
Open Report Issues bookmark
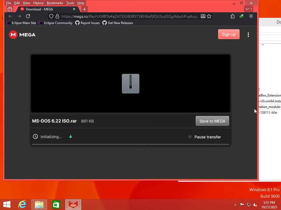click(88, 23)
